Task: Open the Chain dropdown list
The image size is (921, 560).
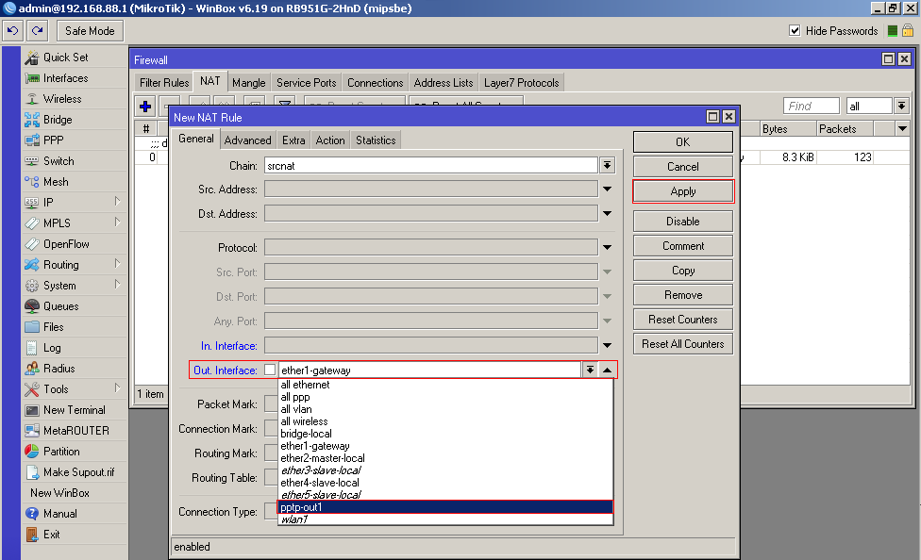Action: tap(608, 166)
